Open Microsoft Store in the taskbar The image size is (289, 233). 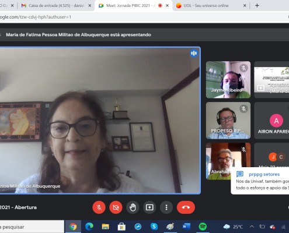tap(121, 227)
